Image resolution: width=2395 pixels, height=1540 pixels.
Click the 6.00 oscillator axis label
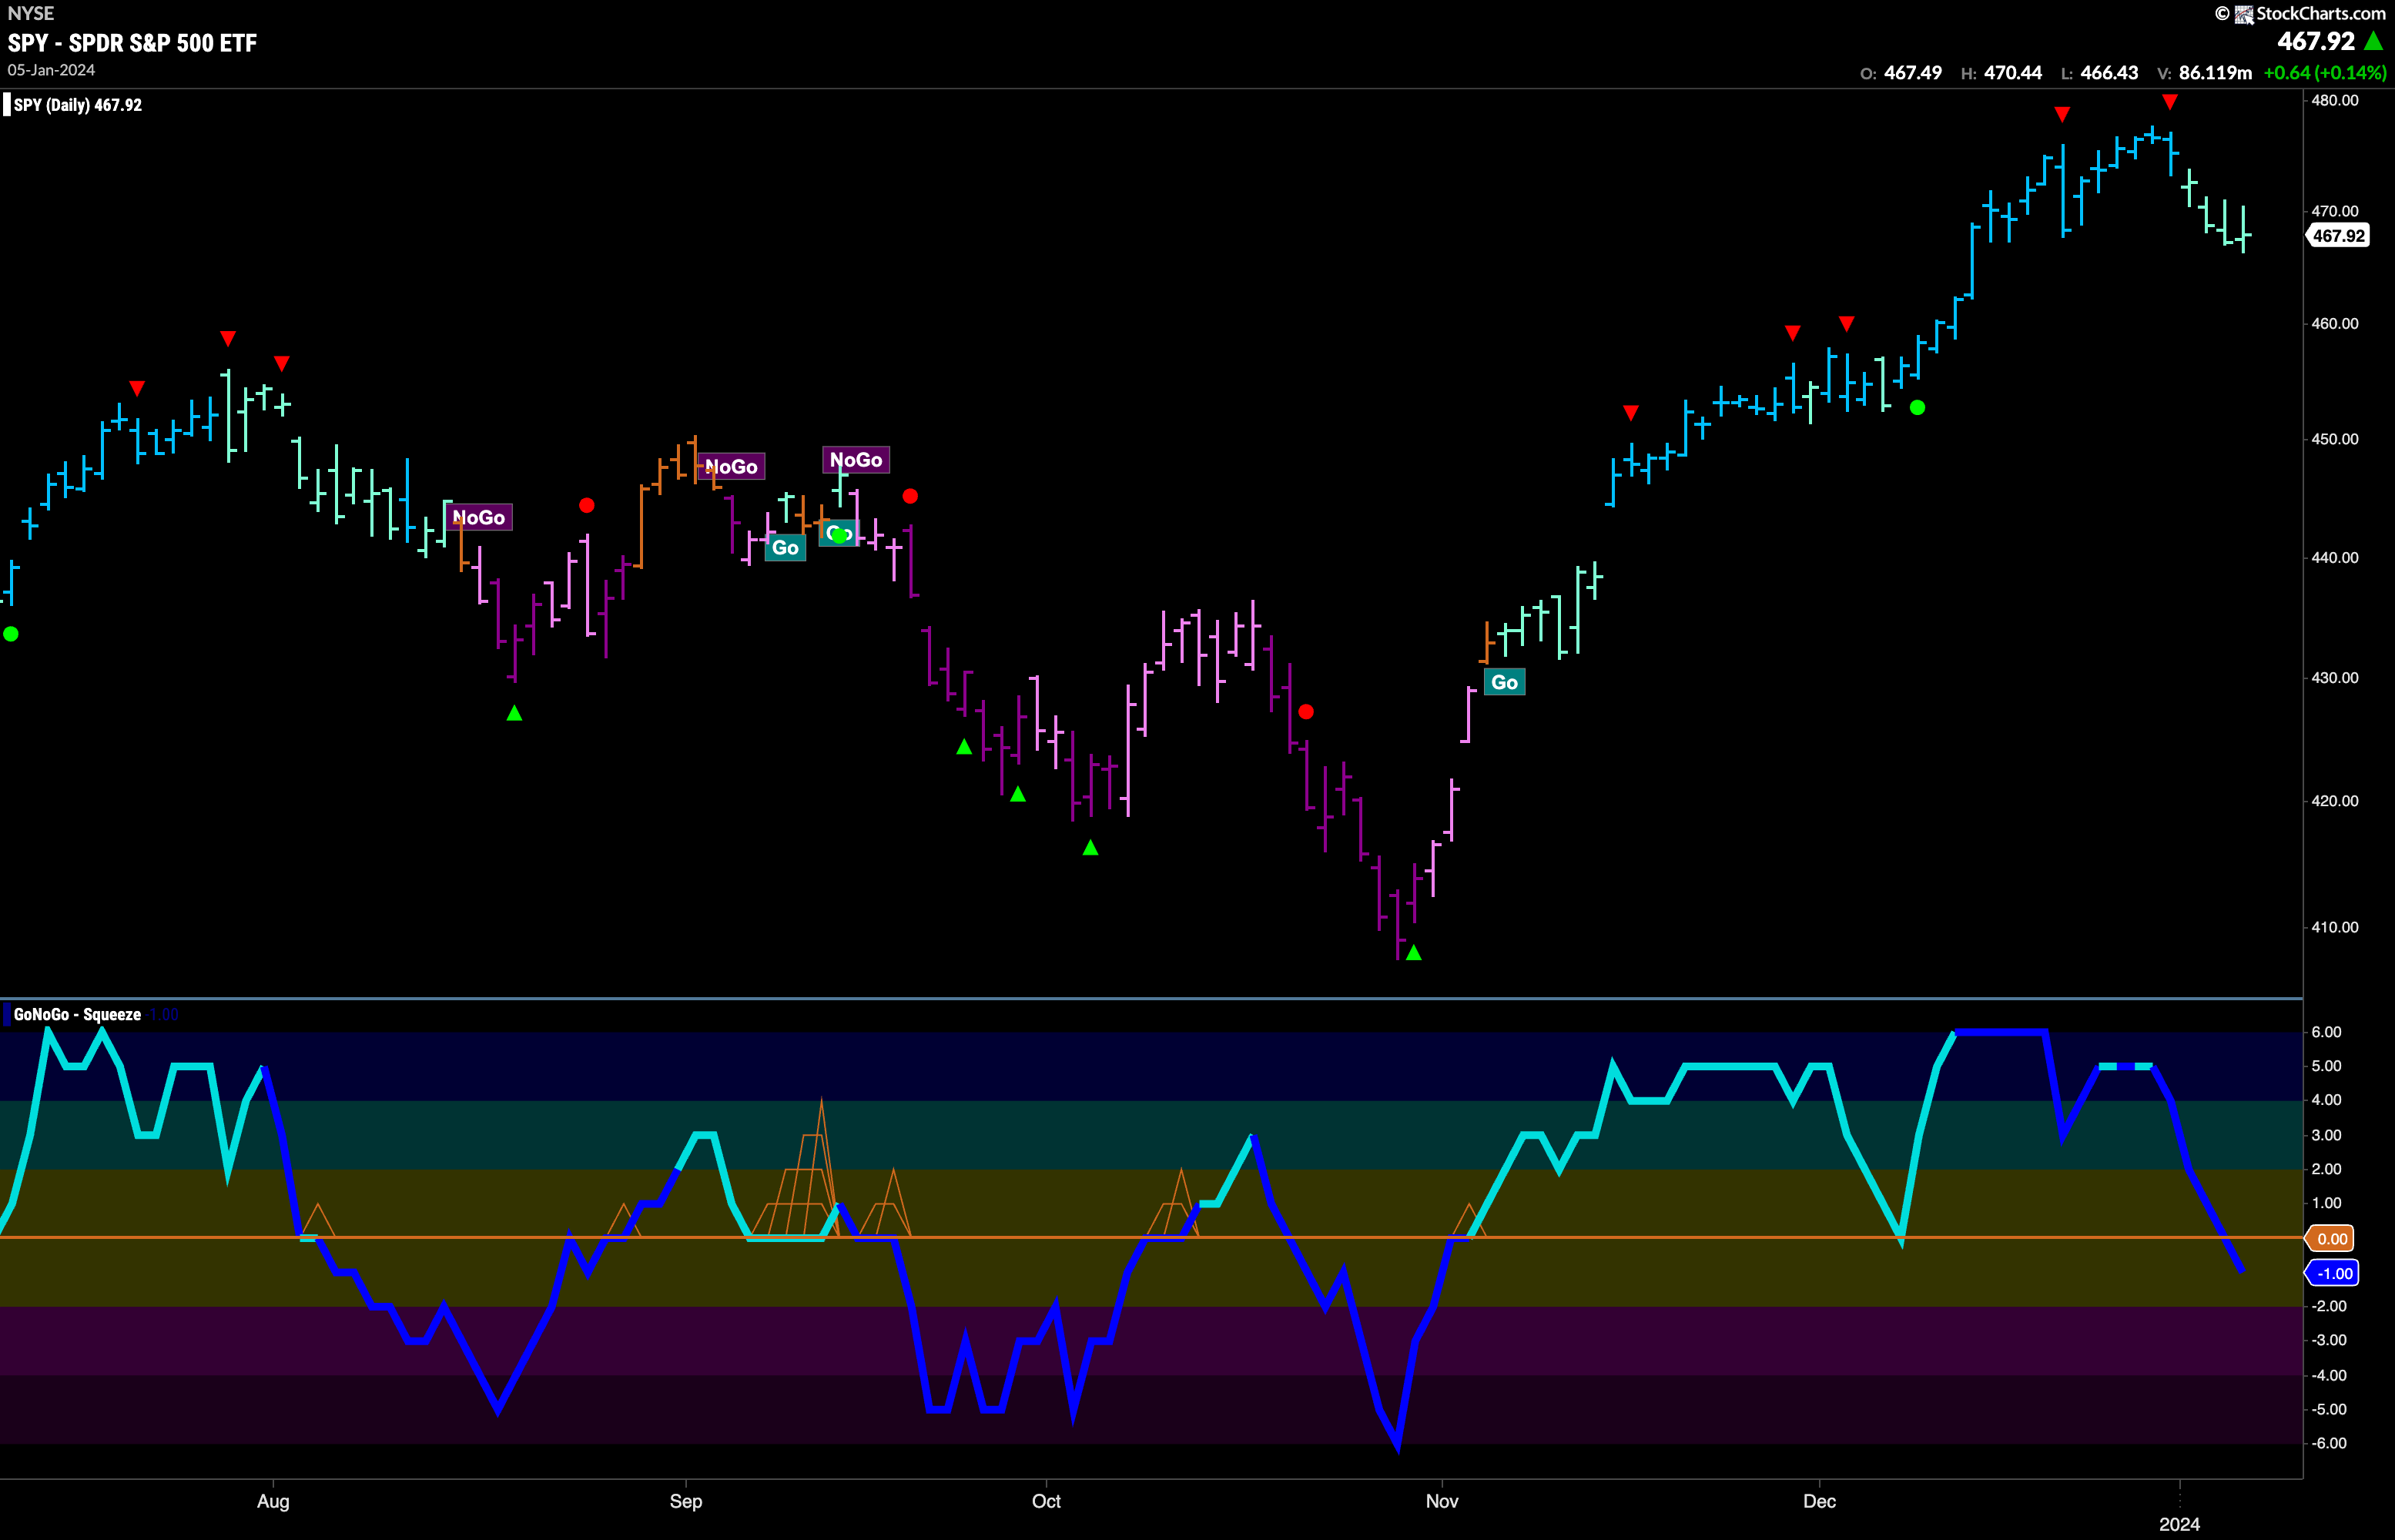tap(2327, 1032)
